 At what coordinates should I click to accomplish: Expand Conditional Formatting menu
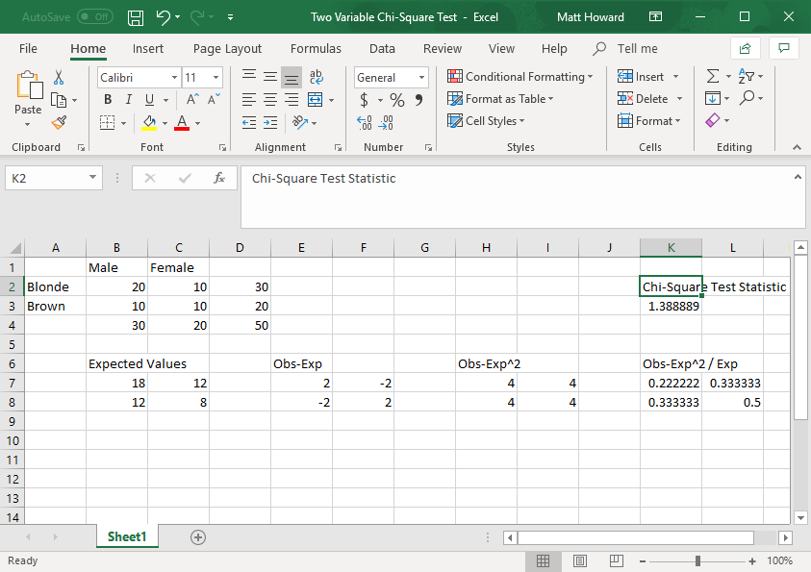pos(520,77)
